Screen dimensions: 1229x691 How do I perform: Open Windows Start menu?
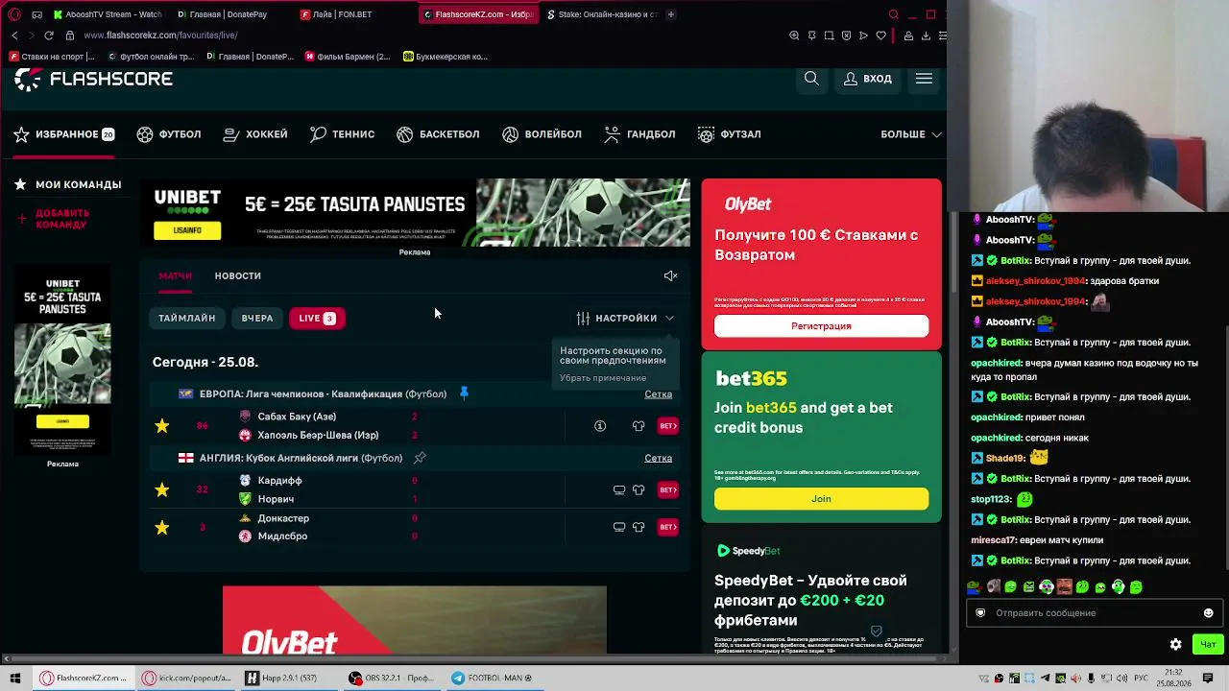click(x=14, y=679)
